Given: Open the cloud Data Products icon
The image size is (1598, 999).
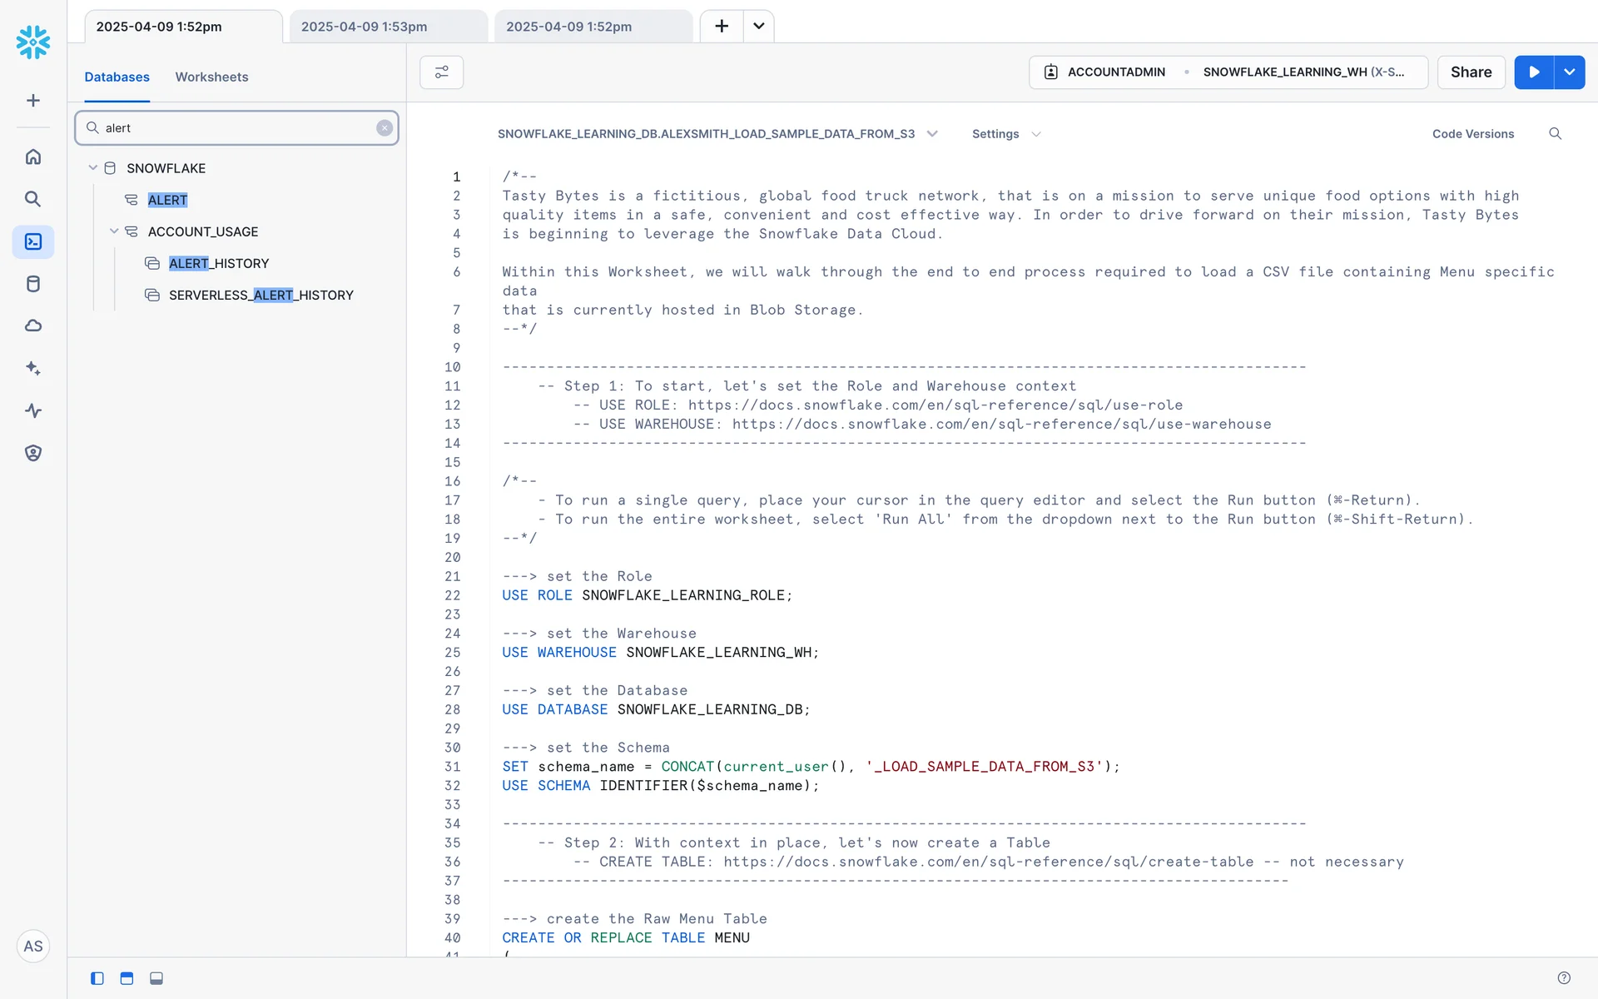Looking at the screenshot, I should 33,326.
